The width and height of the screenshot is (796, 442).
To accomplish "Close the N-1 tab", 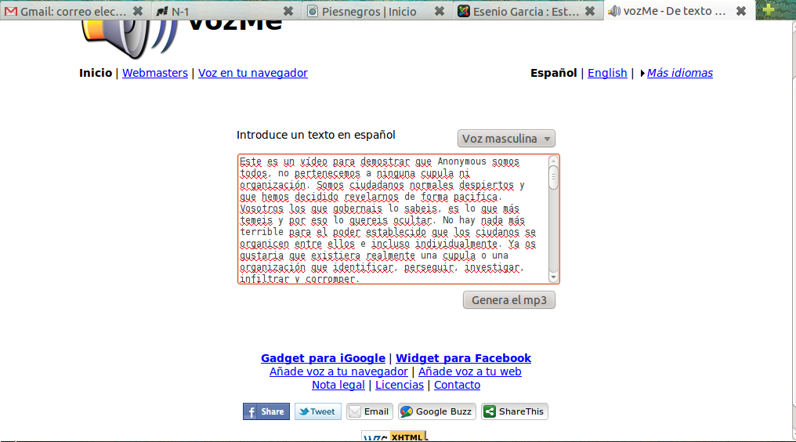I will click(x=288, y=11).
